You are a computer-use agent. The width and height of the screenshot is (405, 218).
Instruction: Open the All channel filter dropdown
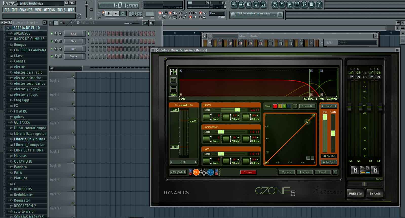(x=66, y=68)
